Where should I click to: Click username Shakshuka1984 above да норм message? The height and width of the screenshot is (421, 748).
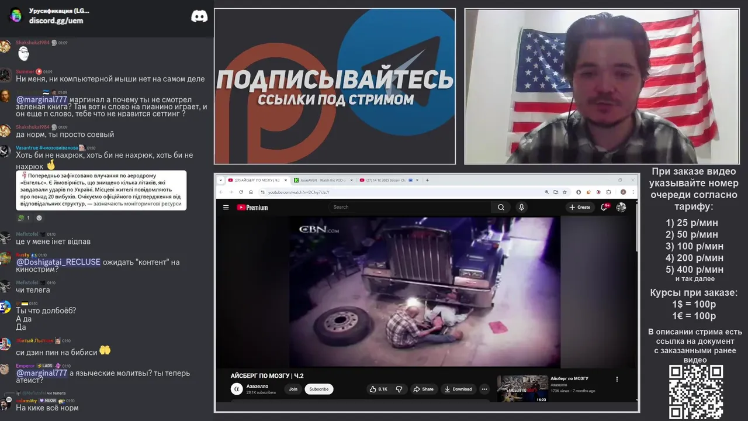pyautogui.click(x=33, y=127)
